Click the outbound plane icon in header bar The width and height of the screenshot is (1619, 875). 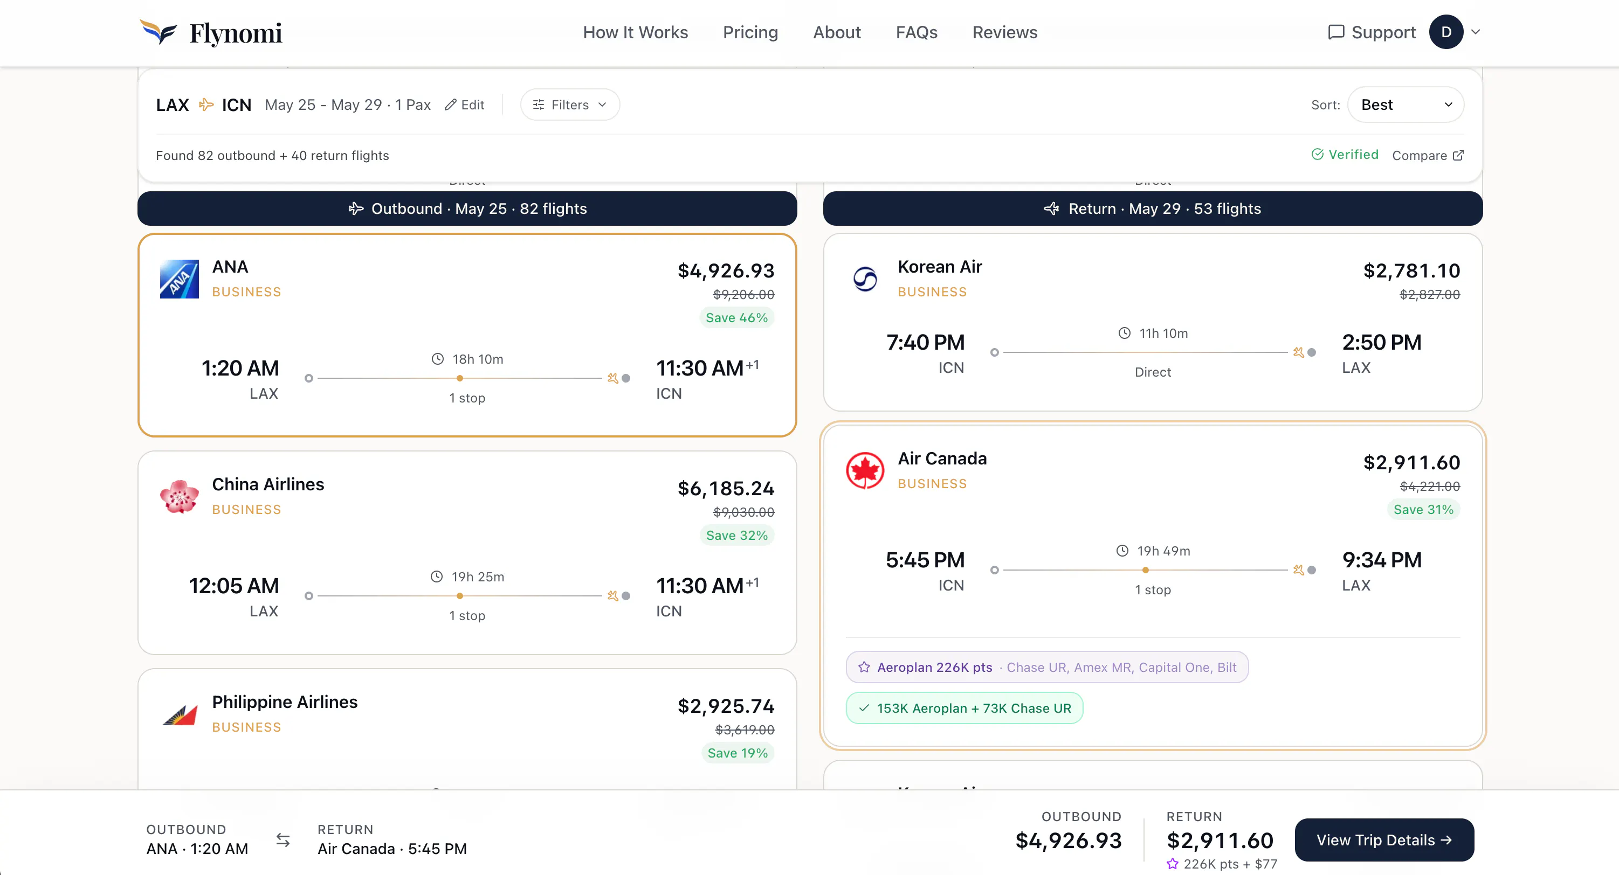tap(356, 209)
